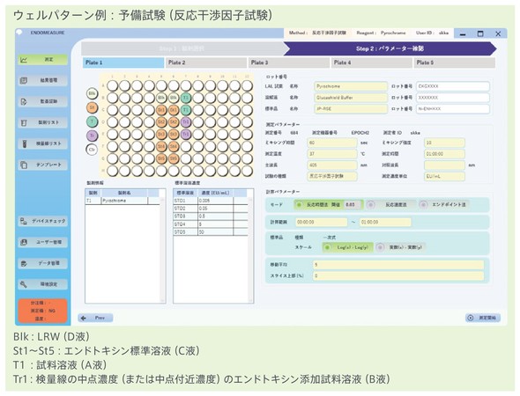
Task: Select the 反応時間法 mode radio button
Action: (299, 205)
